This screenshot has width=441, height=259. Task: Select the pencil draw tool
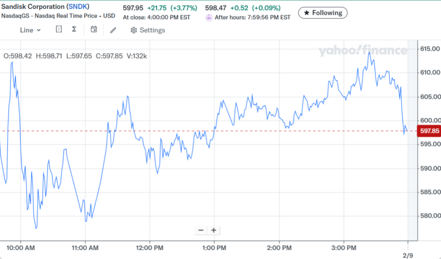click(x=113, y=30)
